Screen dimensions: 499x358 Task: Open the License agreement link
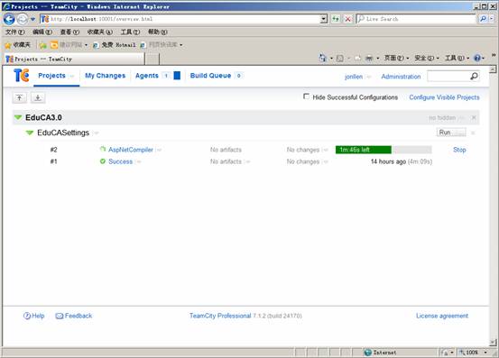[442, 316]
